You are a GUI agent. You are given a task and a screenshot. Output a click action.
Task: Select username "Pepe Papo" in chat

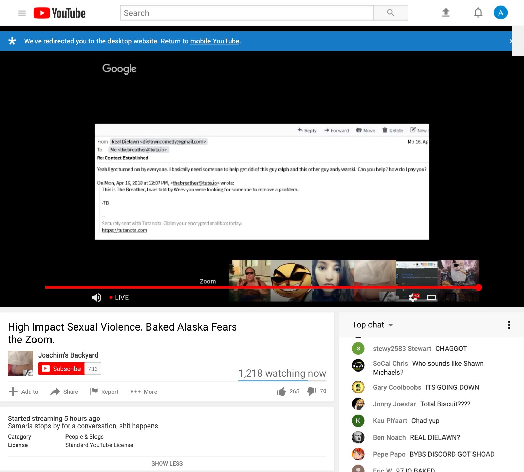[389, 454]
